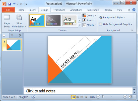Move the zoom slider handle

click(x=103, y=97)
